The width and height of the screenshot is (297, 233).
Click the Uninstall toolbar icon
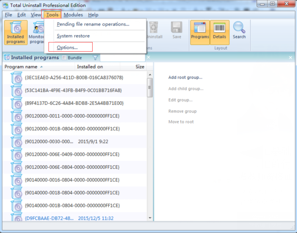click(x=154, y=30)
